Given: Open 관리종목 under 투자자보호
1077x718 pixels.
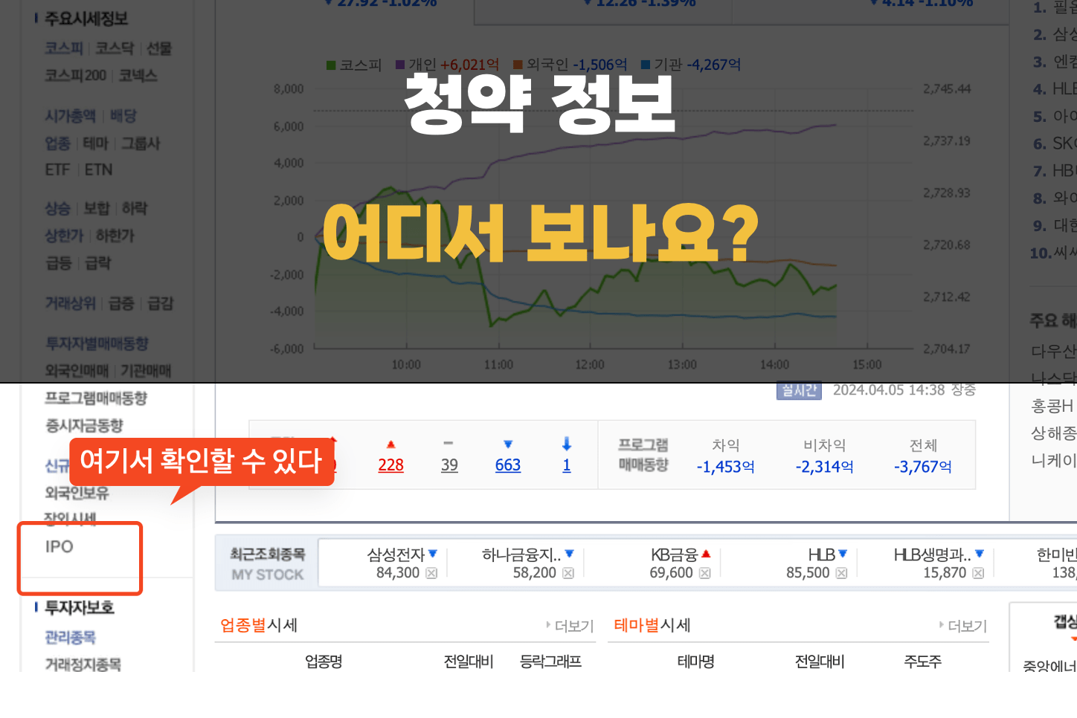Looking at the screenshot, I should click(x=71, y=638).
